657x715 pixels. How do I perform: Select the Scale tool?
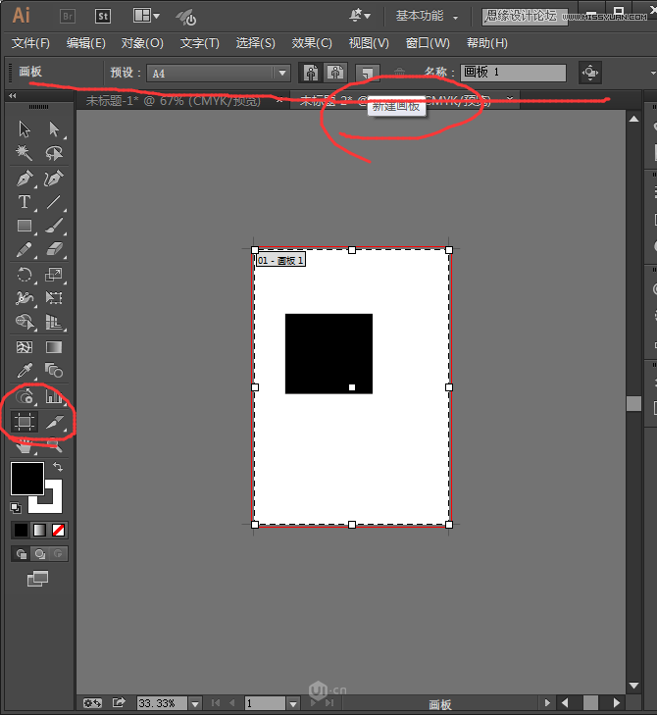54,275
